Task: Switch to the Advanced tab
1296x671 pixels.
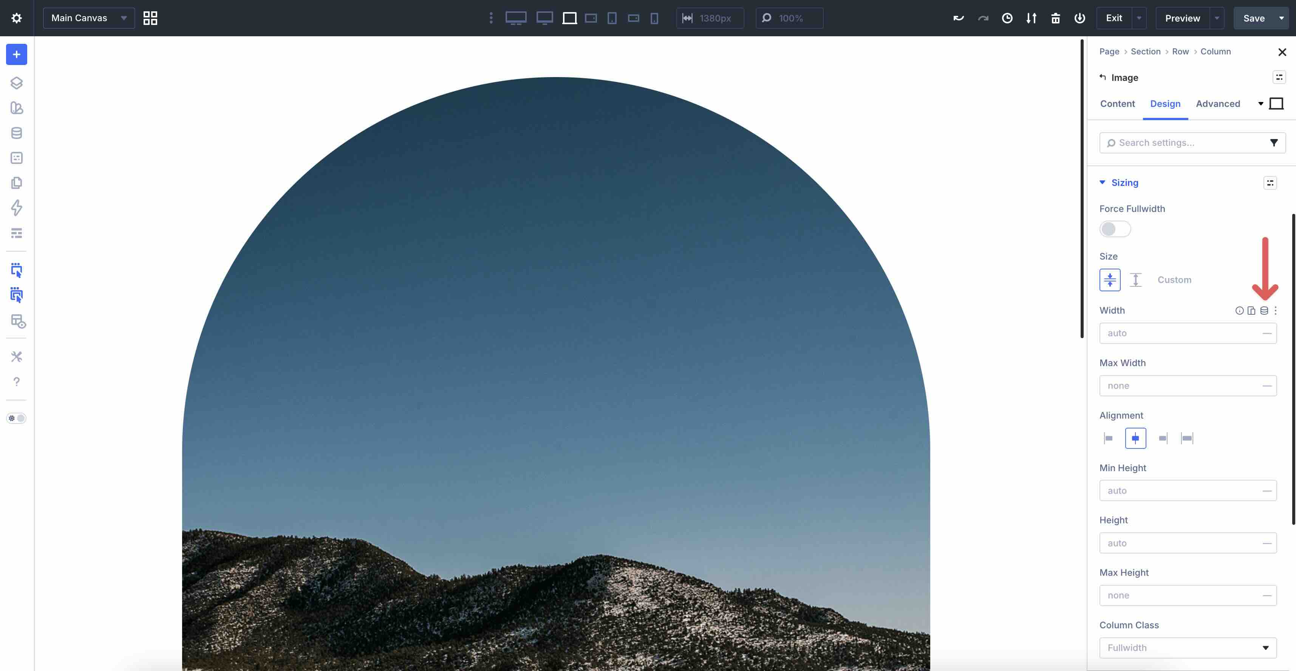Action: 1218,104
